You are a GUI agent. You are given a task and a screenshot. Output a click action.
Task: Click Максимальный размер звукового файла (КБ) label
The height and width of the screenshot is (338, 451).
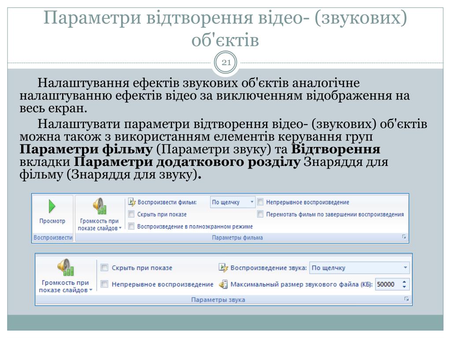click(301, 284)
